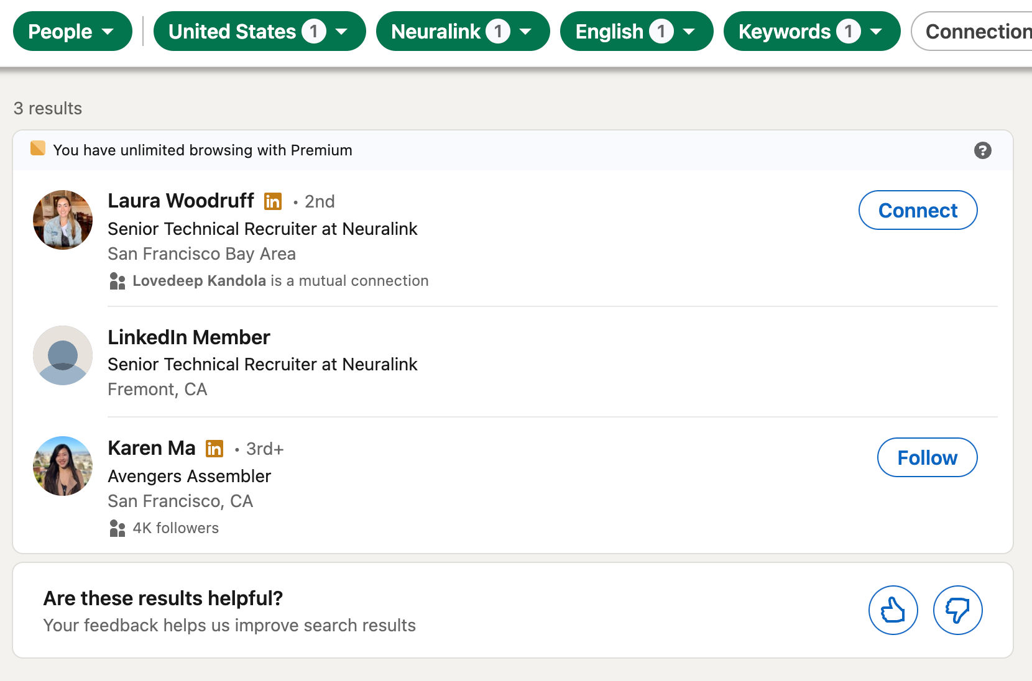1032x681 pixels.
Task: Click 'San Francisco Bay Area' location text
Action: (x=201, y=254)
